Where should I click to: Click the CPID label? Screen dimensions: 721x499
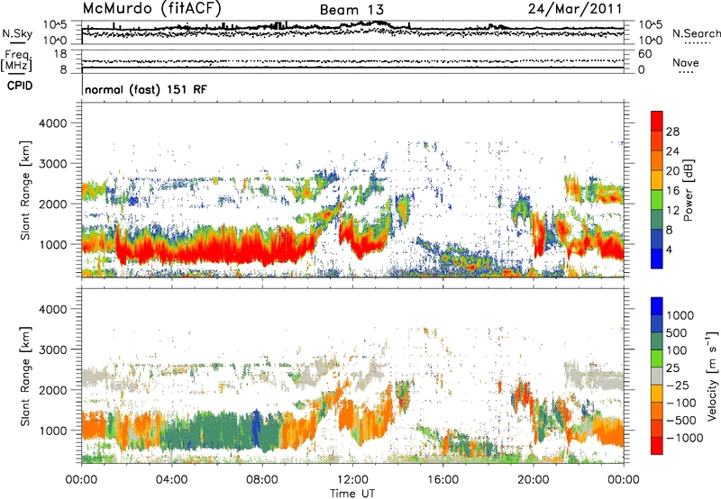20,86
